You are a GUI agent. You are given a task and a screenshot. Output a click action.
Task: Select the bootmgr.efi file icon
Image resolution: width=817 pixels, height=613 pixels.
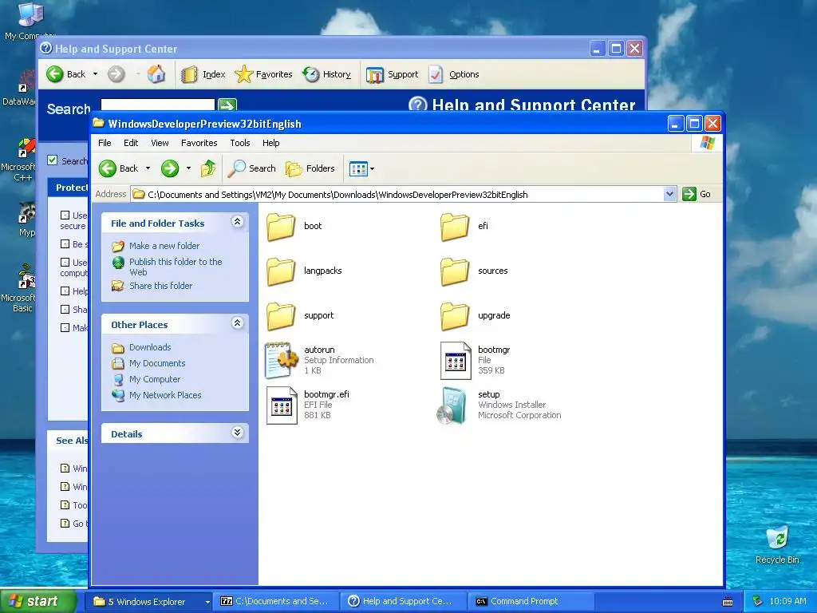tap(282, 405)
